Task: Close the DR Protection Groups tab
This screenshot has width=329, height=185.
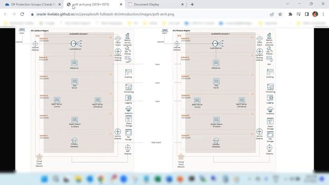Action: tap(60, 4)
